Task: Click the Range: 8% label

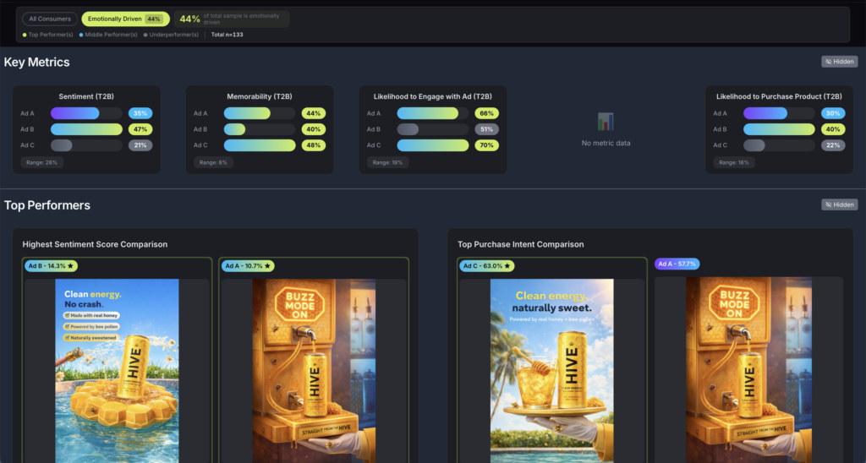Action: pos(213,162)
